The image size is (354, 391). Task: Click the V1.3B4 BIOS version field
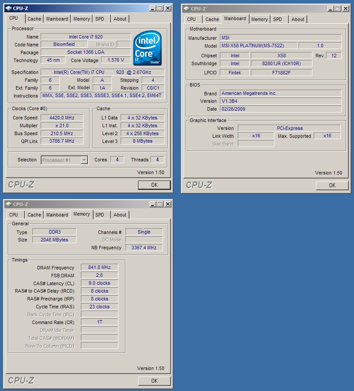click(281, 101)
